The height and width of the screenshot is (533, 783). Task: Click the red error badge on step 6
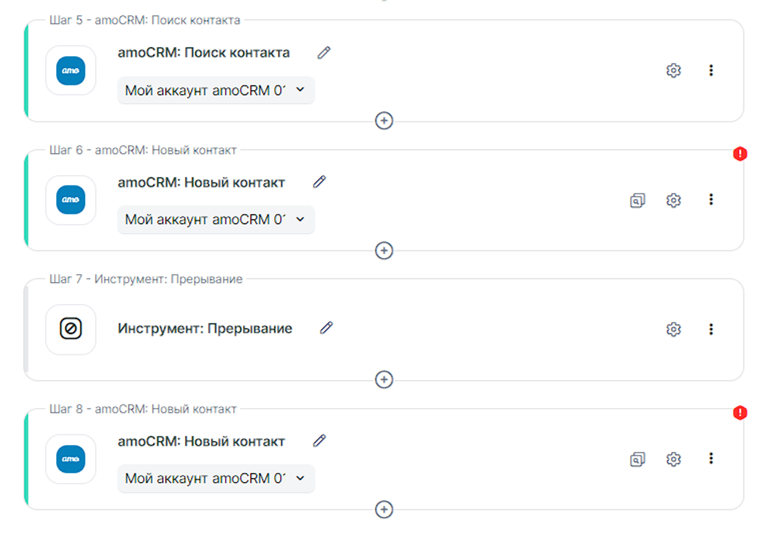[740, 154]
